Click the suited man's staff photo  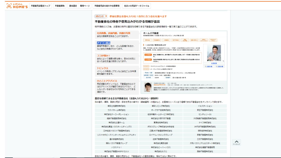(214, 53)
